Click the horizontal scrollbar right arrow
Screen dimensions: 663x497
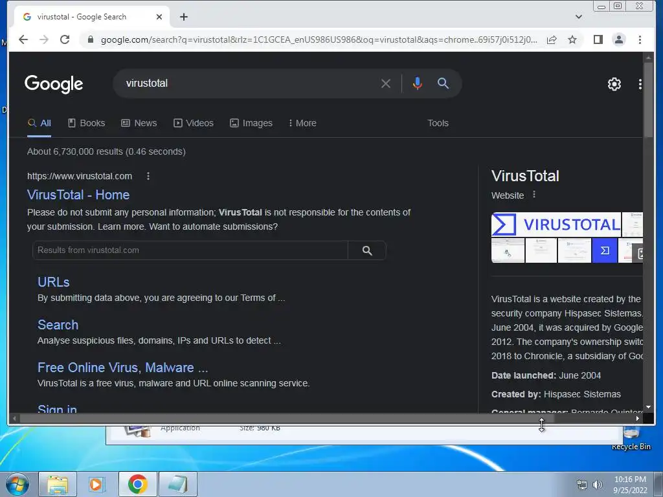[637, 419]
